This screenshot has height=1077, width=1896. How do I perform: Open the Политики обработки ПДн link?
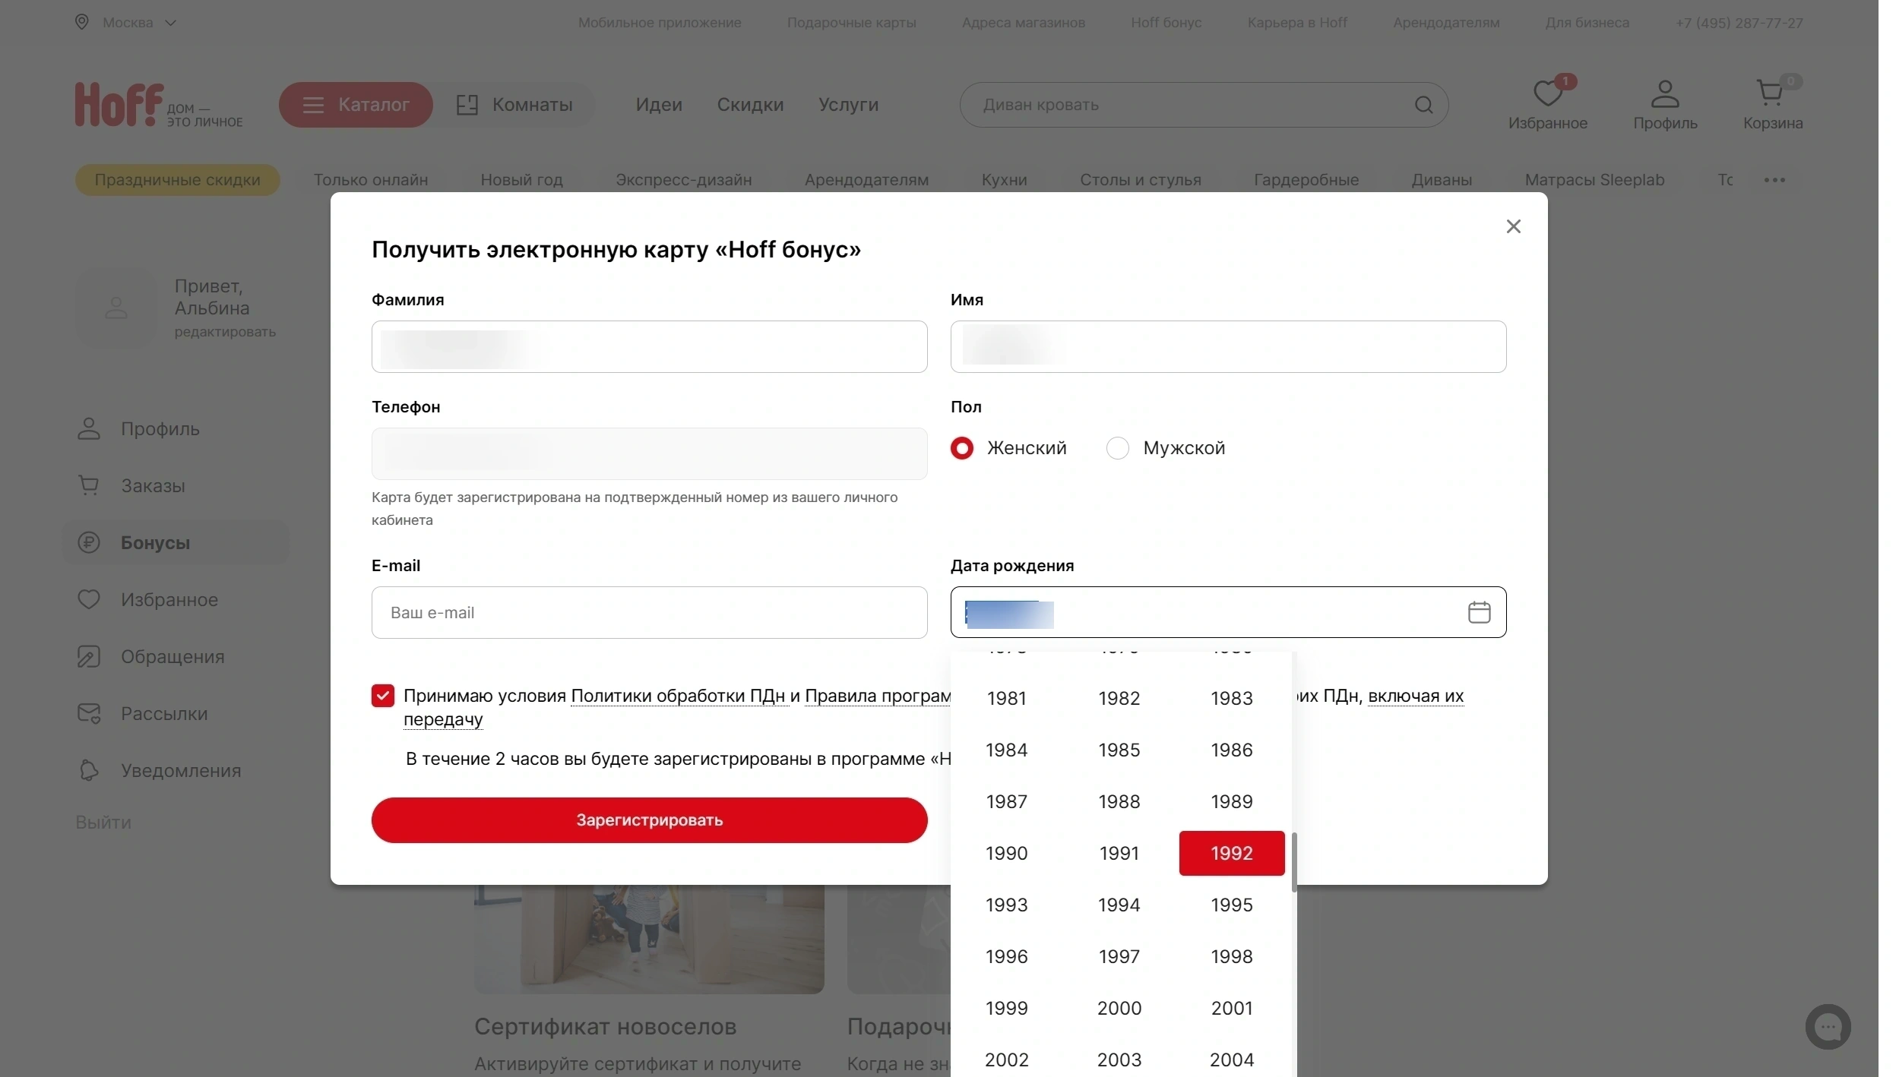(x=678, y=696)
